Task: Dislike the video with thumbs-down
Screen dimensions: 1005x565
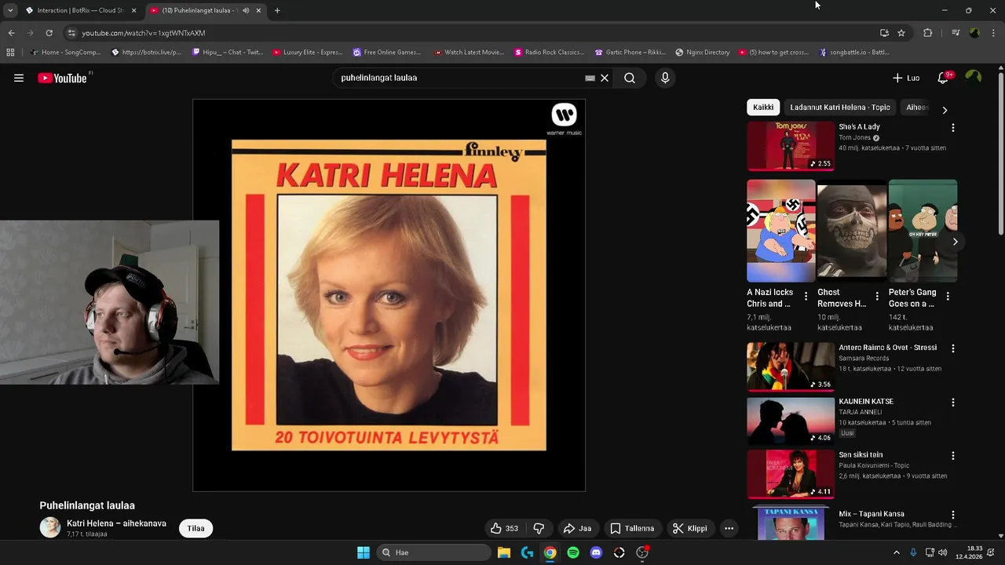Action: click(539, 528)
